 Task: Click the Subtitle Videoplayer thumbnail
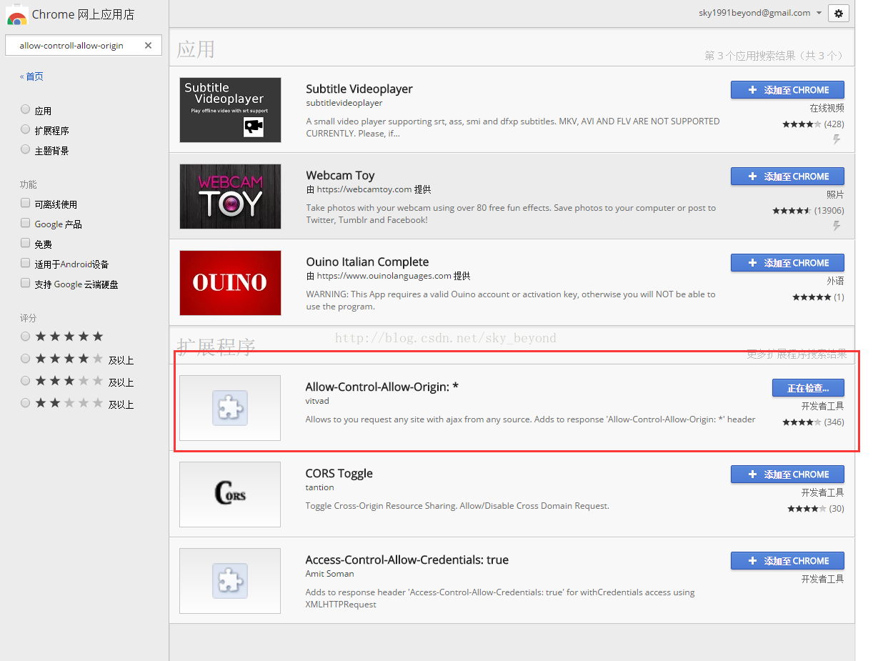[x=230, y=110]
